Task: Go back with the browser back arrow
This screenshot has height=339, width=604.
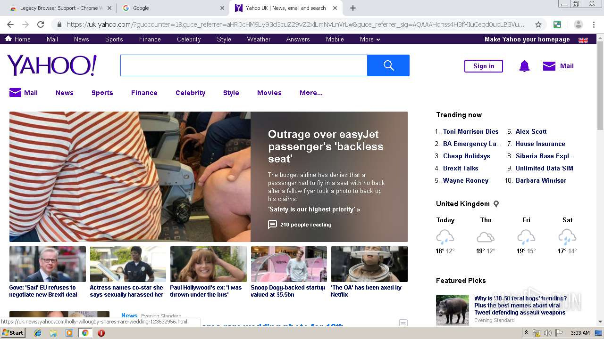Action: pyautogui.click(x=10, y=24)
